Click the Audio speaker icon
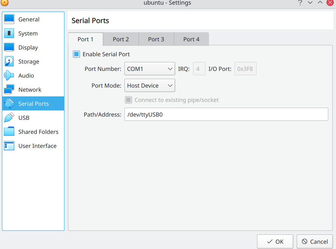336x249 pixels. (x=9, y=76)
